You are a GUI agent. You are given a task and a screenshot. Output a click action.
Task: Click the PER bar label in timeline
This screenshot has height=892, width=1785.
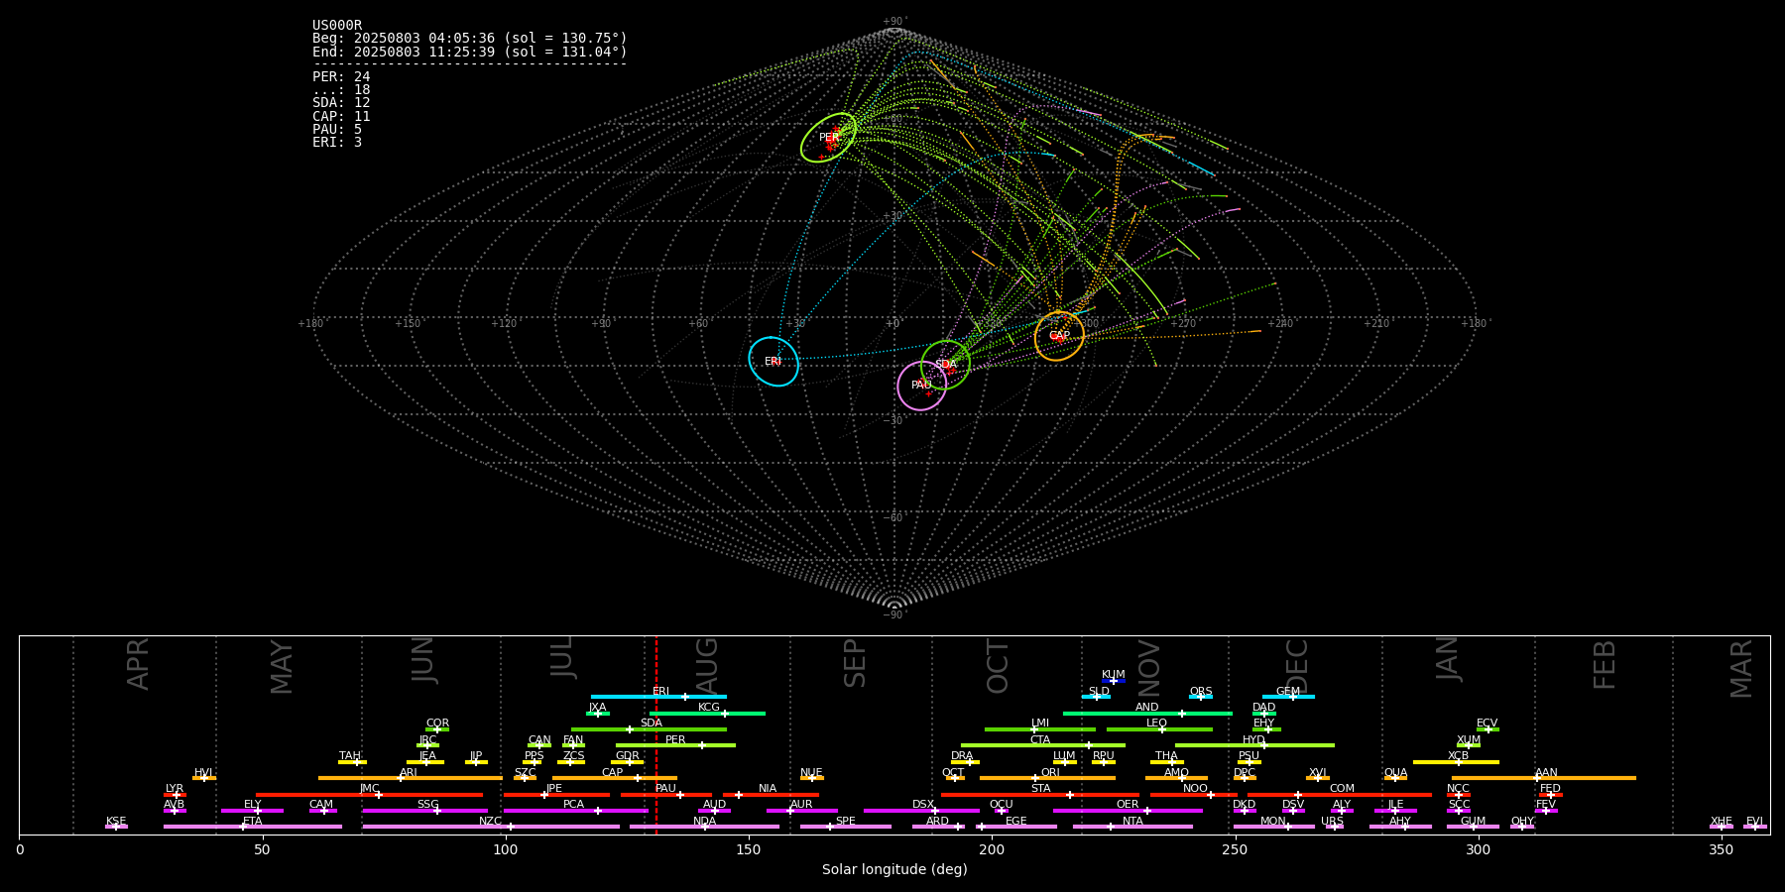(675, 740)
